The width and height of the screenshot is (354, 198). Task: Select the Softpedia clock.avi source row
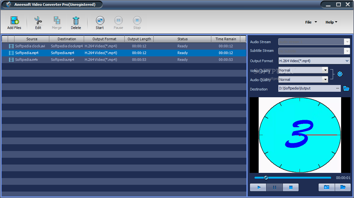(x=30, y=46)
